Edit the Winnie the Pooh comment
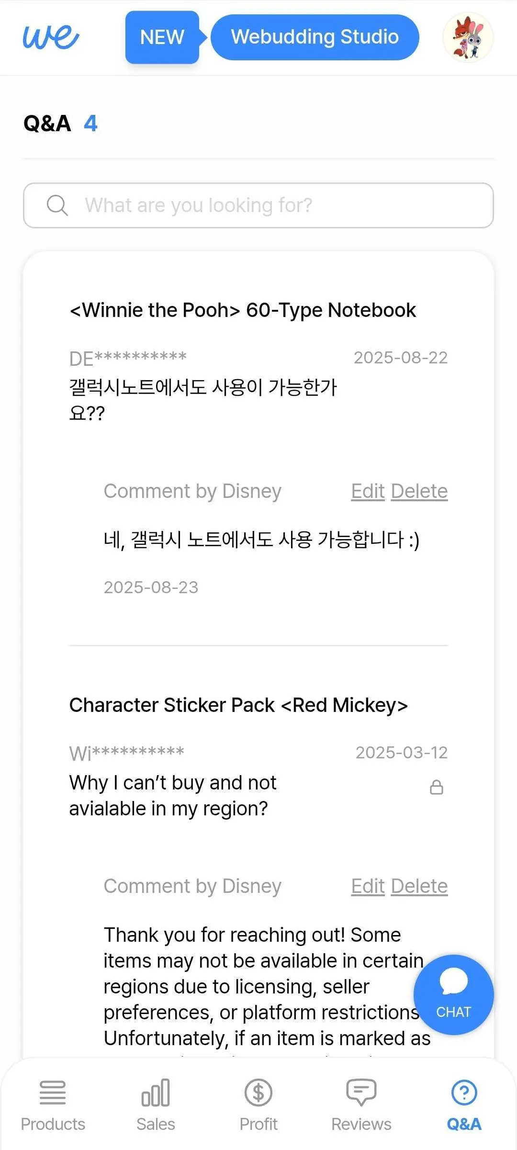The image size is (517, 1150). [x=368, y=491]
